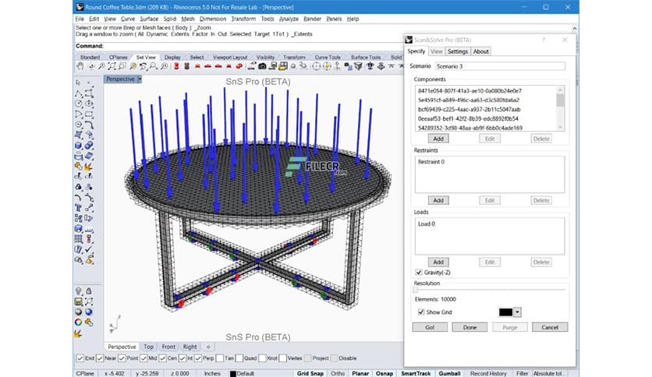Open the command history expander arrow
Image resolution: width=652 pixels, height=377 pixels.
coord(574,29)
